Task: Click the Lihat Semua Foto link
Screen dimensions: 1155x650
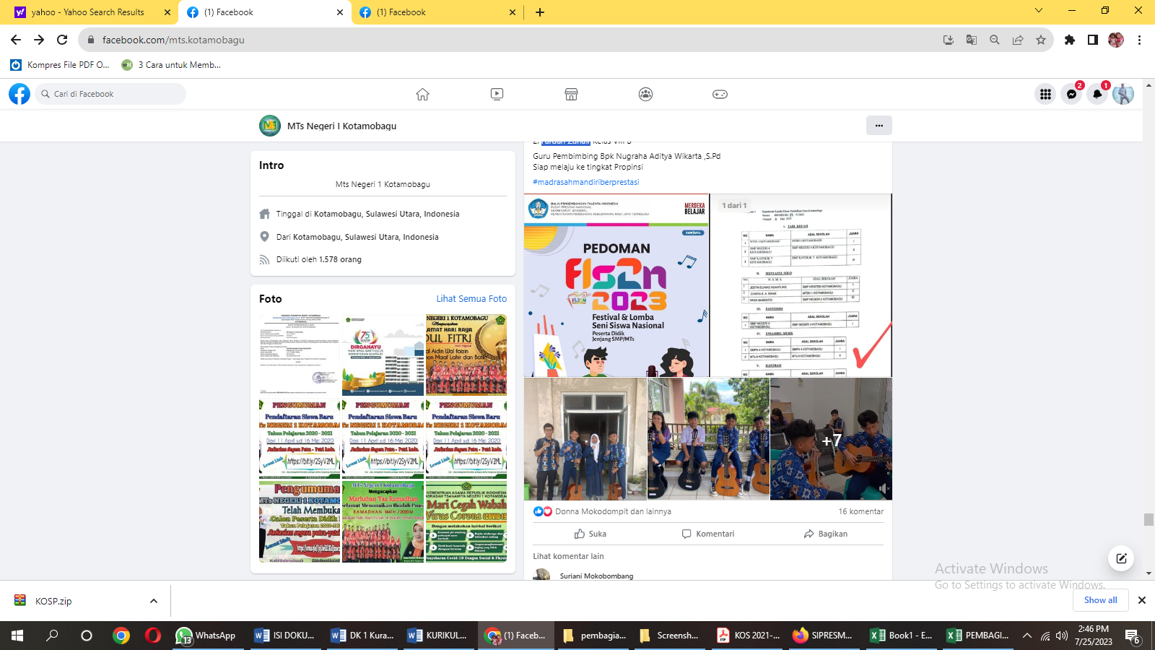Action: coord(471,298)
